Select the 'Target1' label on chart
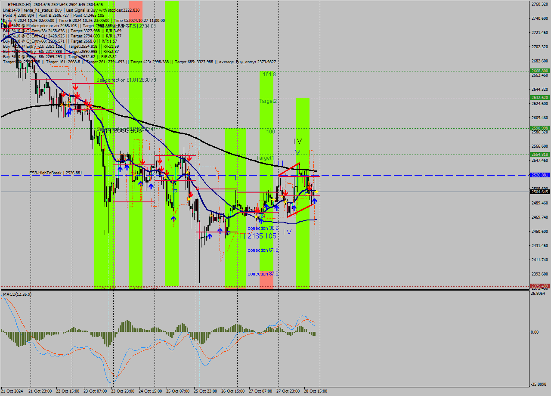Image resolution: width=551 pixels, height=396 pixels. pyautogui.click(x=265, y=158)
